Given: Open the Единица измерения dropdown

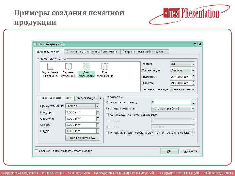Looking at the screenshot, I should coord(173,109).
